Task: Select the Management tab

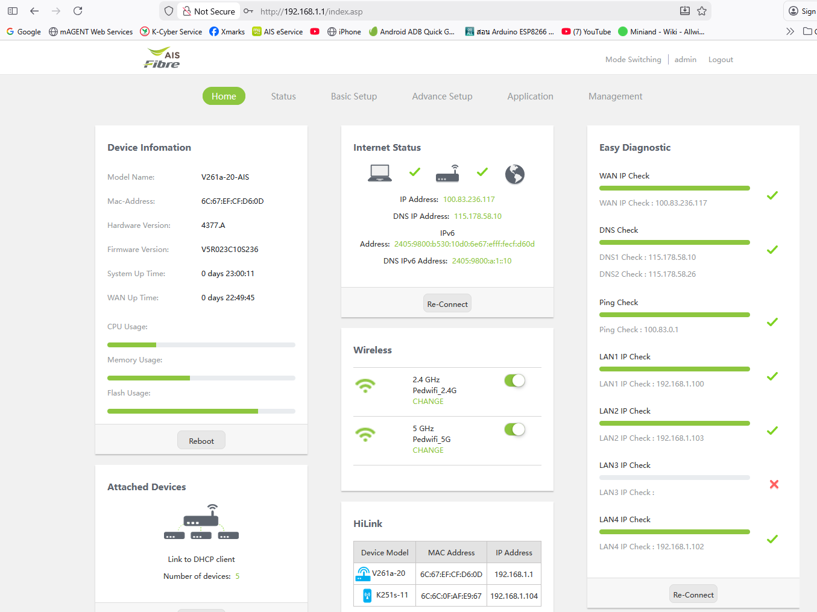Action: point(616,96)
